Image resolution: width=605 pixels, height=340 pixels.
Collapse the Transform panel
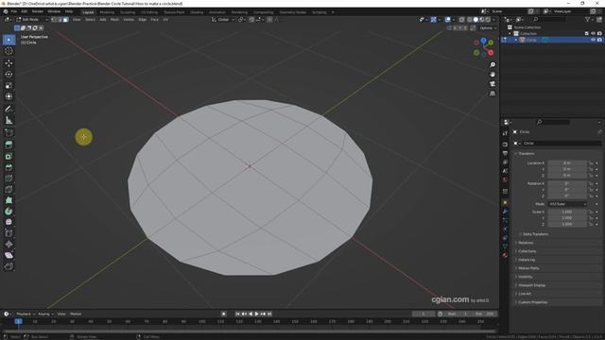pyautogui.click(x=527, y=153)
